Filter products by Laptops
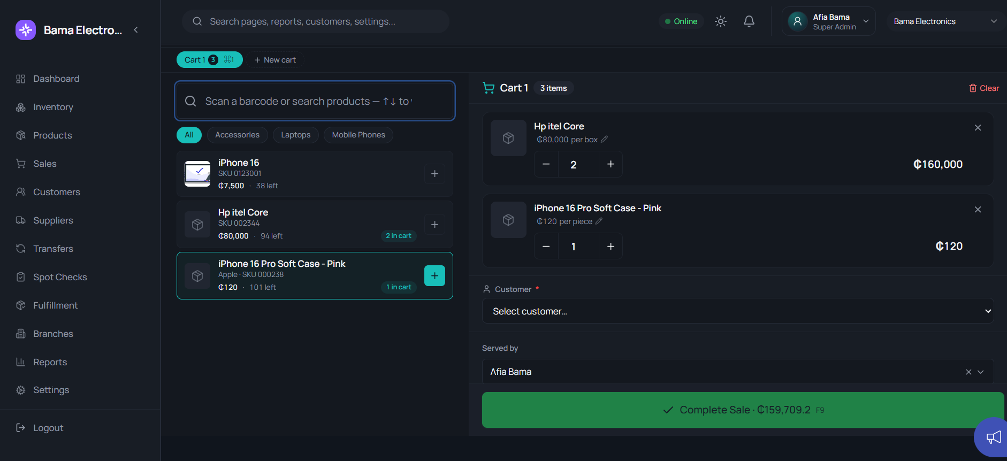This screenshot has height=461, width=1007. point(296,135)
